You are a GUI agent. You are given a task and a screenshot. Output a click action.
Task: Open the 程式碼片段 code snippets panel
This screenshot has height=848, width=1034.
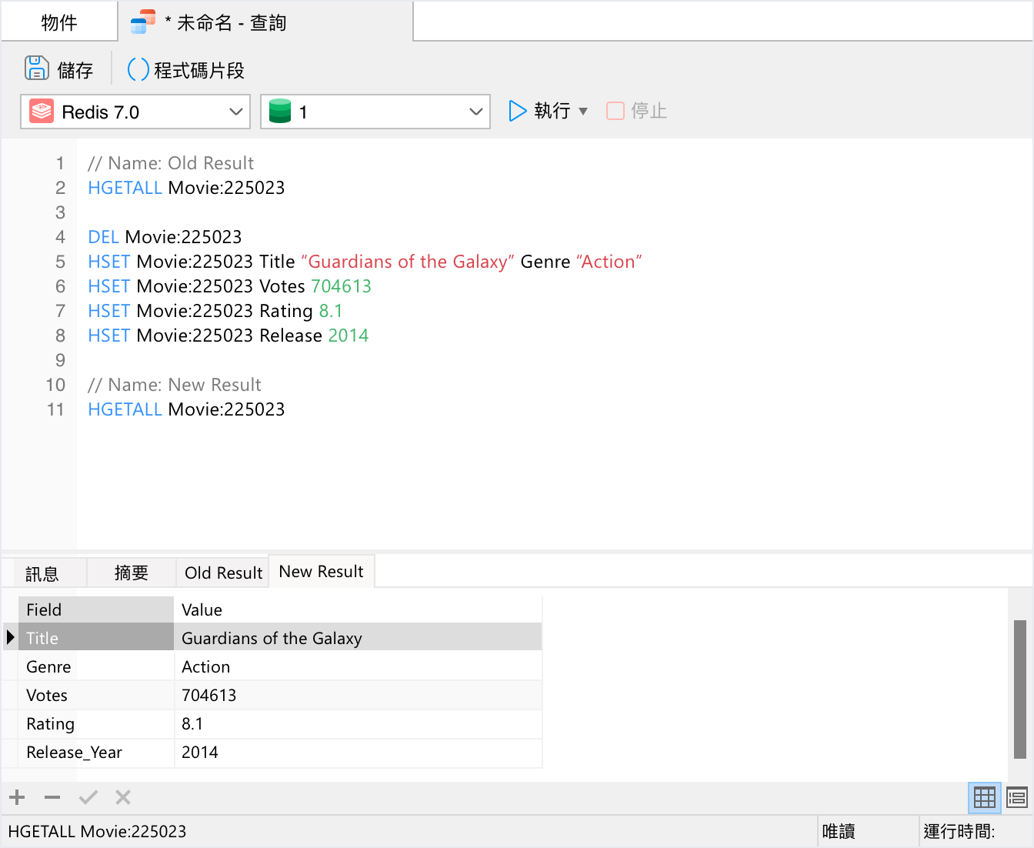click(x=185, y=68)
